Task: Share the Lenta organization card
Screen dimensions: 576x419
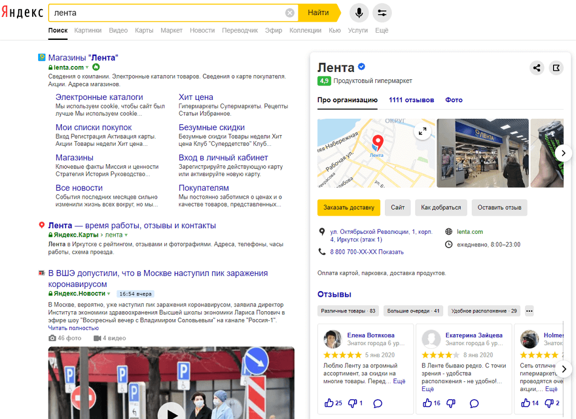Action: (x=536, y=68)
